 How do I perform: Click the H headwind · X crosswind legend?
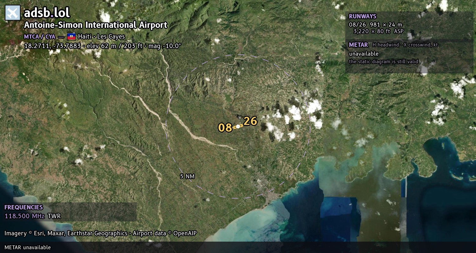(405, 45)
